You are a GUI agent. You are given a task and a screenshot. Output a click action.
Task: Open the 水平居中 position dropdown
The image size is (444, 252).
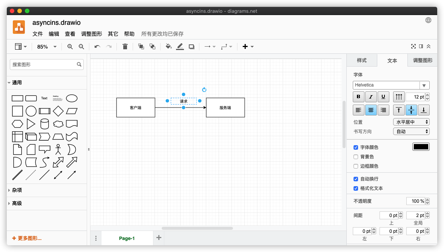click(x=411, y=122)
